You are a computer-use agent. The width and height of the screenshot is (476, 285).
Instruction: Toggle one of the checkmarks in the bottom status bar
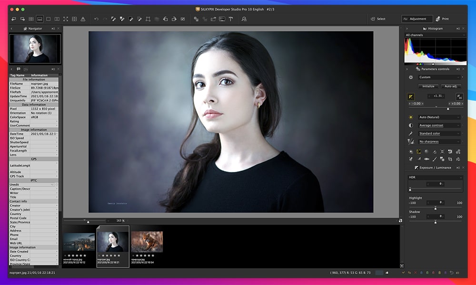coord(403,272)
